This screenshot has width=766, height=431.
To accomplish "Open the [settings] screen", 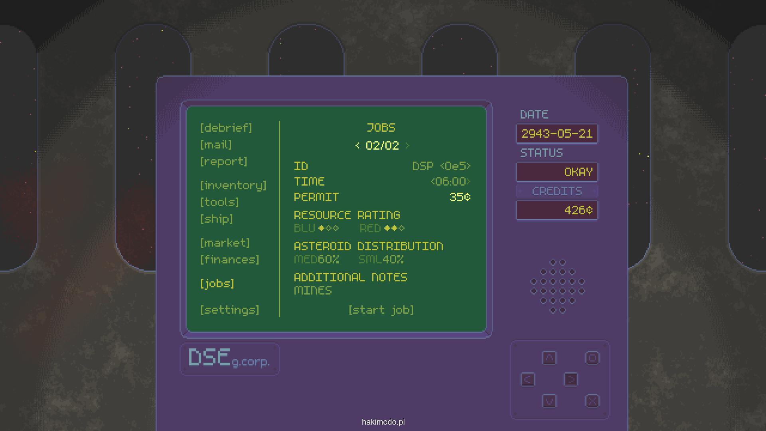I will [229, 310].
